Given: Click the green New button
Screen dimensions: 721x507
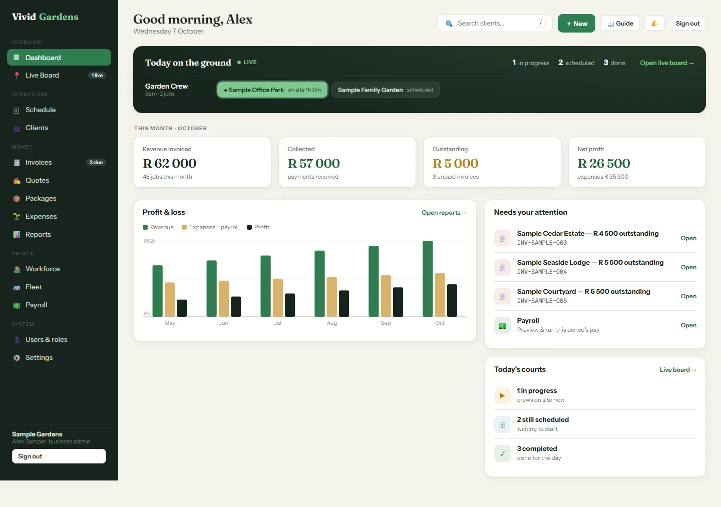Looking at the screenshot, I should [576, 24].
